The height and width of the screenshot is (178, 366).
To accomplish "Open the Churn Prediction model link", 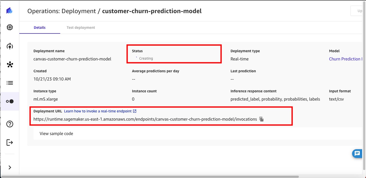I will (x=346, y=59).
